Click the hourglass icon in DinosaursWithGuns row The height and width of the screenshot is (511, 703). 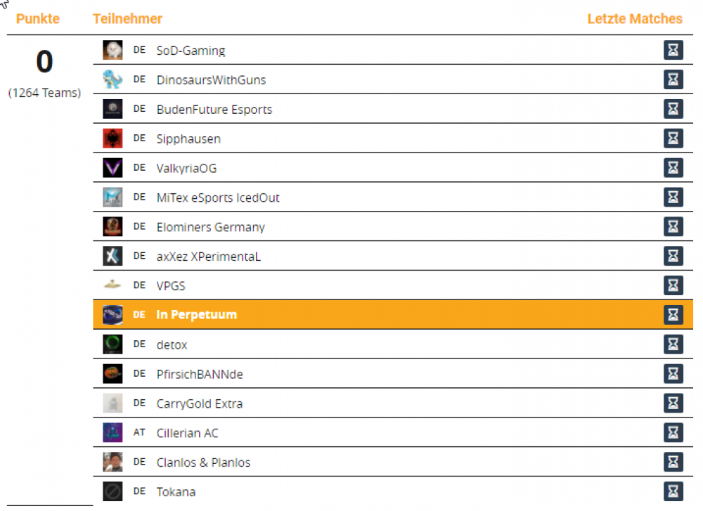pos(673,79)
